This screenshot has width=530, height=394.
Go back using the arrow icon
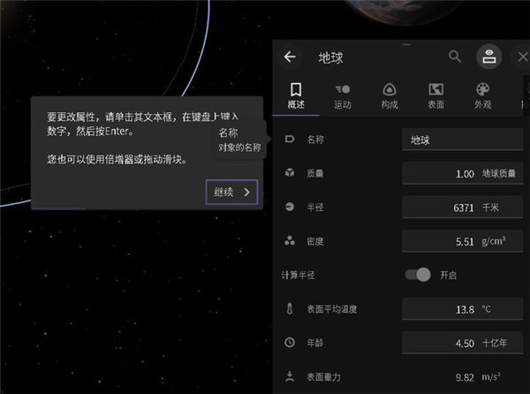(x=290, y=57)
